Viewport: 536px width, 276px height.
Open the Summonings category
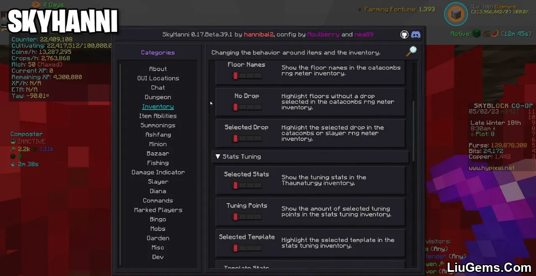click(x=158, y=125)
